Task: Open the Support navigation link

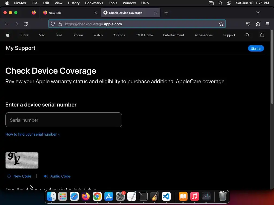Action: [x=229, y=35]
